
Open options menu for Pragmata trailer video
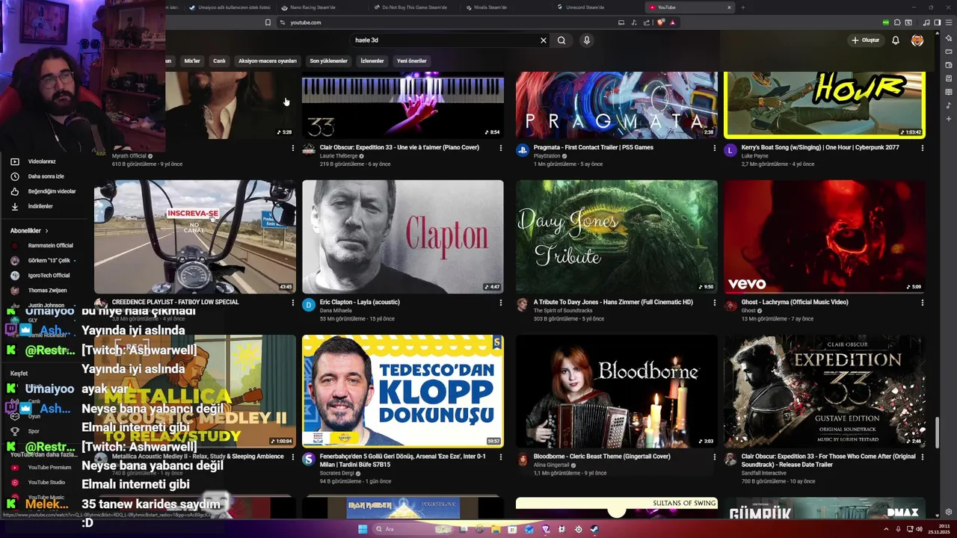point(715,148)
